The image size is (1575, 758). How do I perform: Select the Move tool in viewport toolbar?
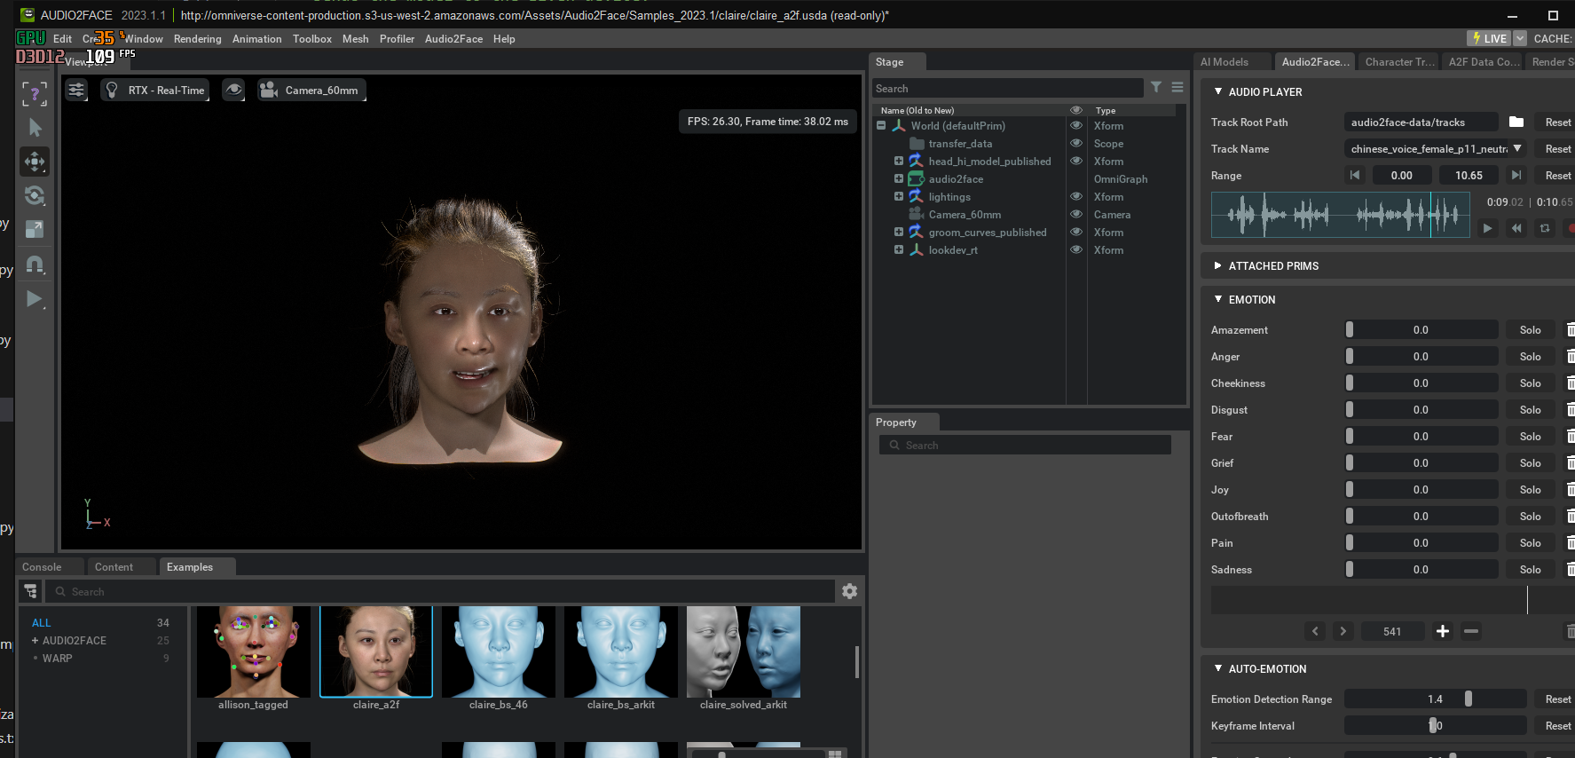[x=35, y=162]
